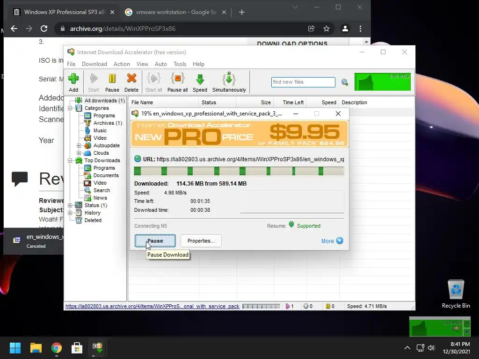Viewport: 479px width, 359px height.
Task: Open the Simultaneously downloads control
Action: [x=229, y=82]
